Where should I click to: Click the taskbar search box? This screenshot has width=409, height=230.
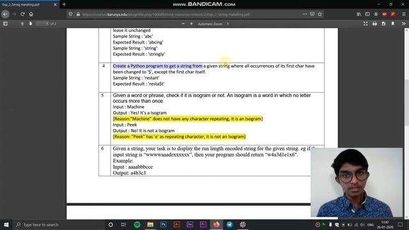pyautogui.click(x=58, y=224)
